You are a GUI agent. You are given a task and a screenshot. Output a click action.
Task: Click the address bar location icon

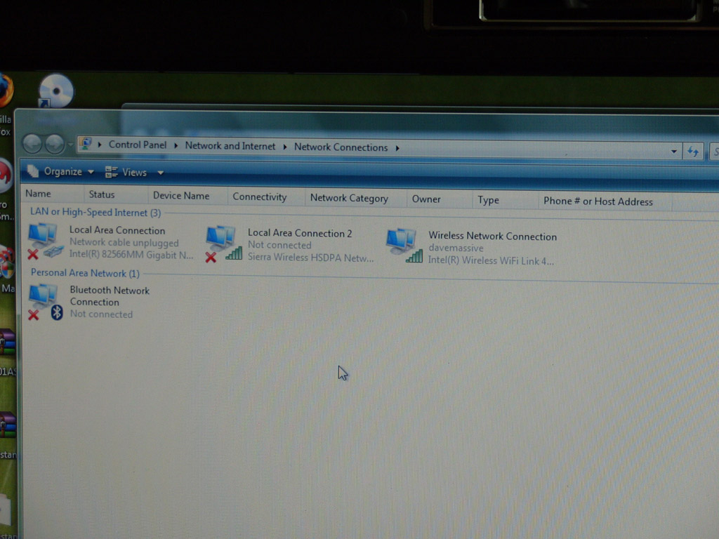tap(86, 144)
